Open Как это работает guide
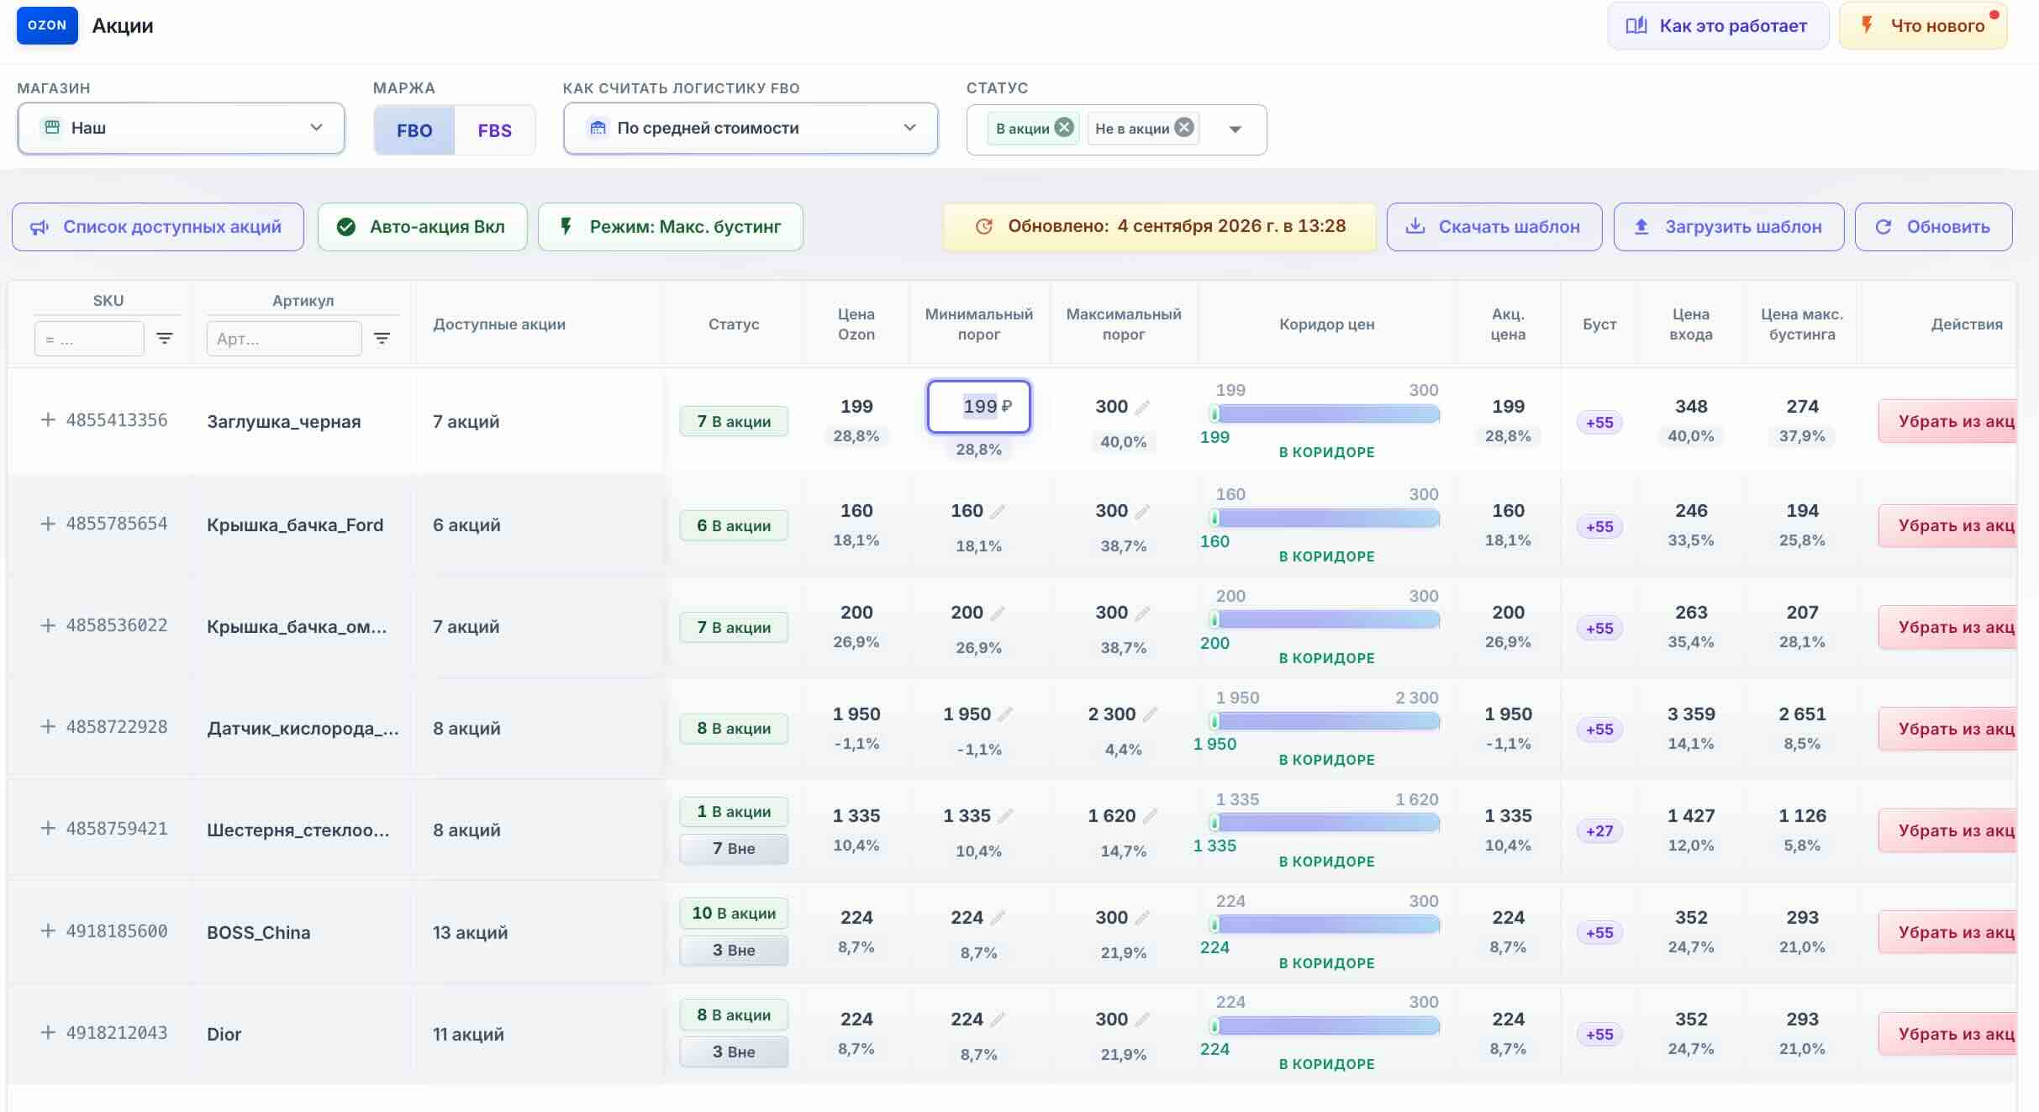The image size is (2039, 1112). pyautogui.click(x=1718, y=26)
